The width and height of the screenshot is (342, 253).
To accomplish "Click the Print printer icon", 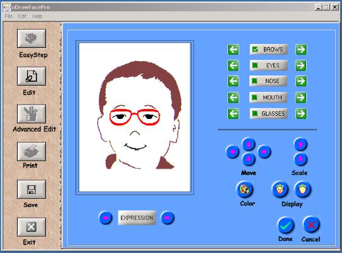I will coord(31,152).
